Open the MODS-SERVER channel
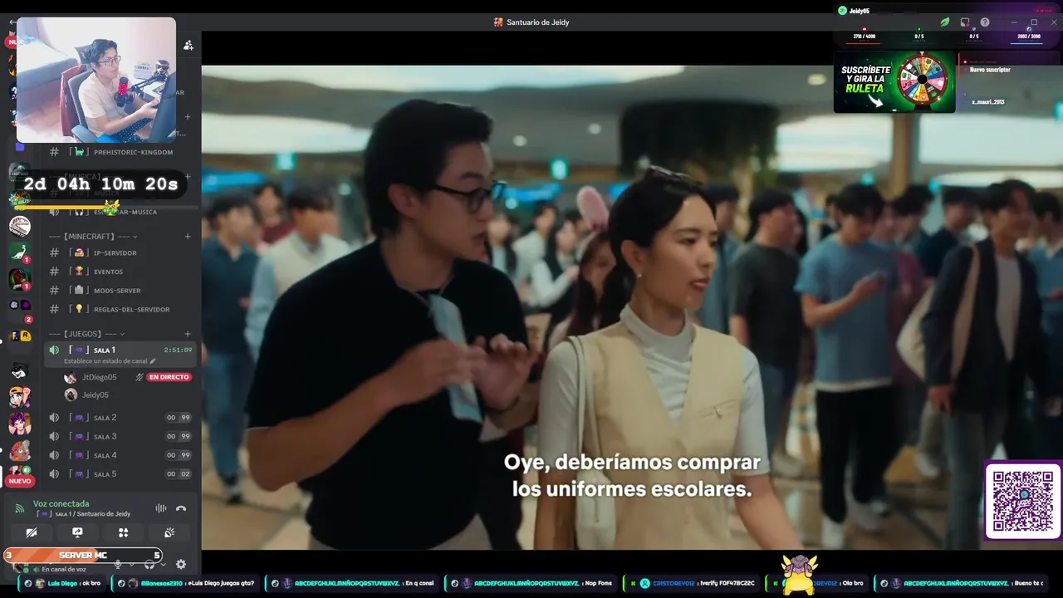Screen dimensions: 1063x598 (x=120, y=291)
